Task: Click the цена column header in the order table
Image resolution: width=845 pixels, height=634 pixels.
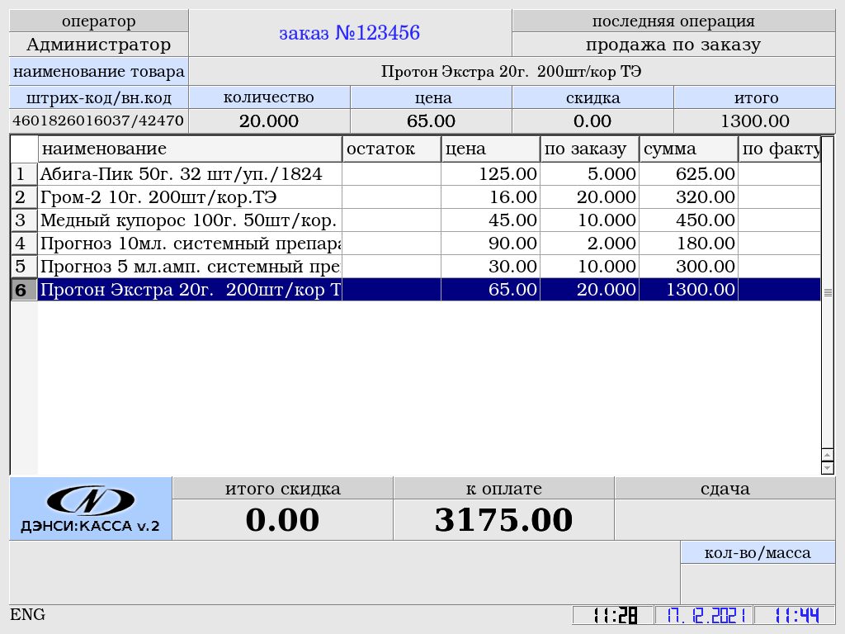Action: 490,149
